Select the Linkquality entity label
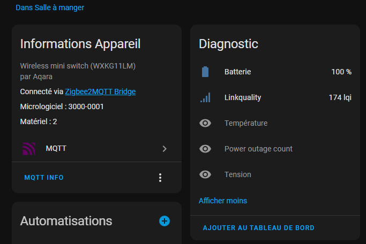Image resolution: width=366 pixels, height=244 pixels. point(243,97)
